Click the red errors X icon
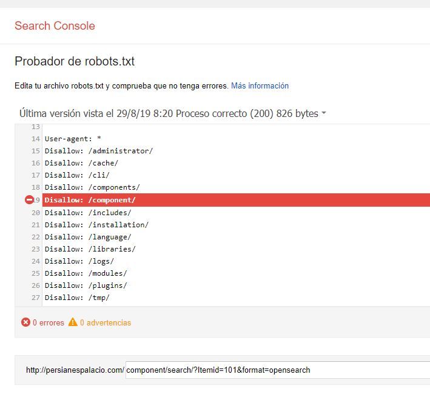The width and height of the screenshot is (430, 400). click(25, 322)
